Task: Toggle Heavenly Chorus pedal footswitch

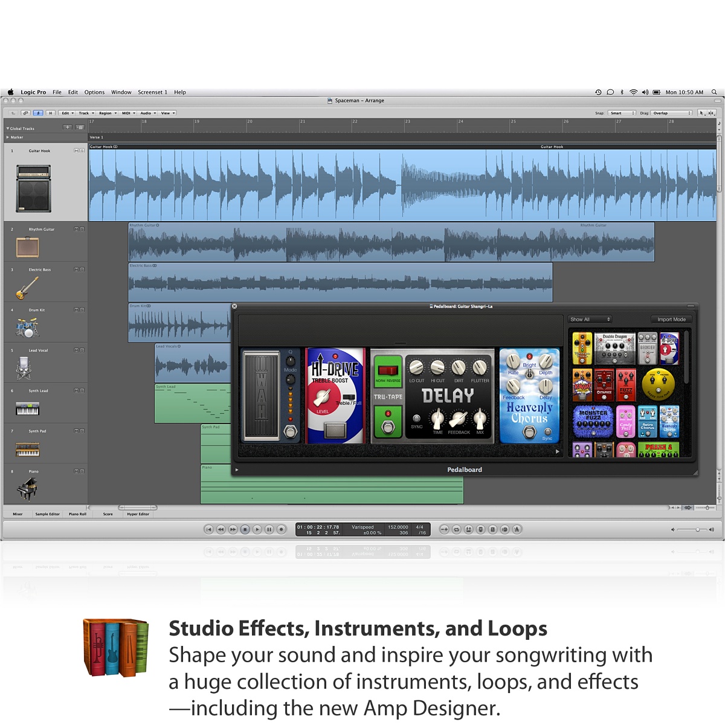Action: coord(529,432)
